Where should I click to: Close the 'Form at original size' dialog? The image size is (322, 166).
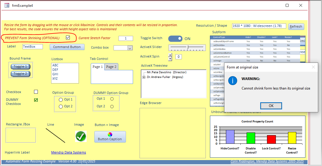pos(313,67)
